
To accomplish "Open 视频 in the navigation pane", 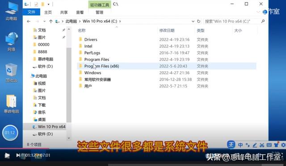I will (x=42, y=83).
